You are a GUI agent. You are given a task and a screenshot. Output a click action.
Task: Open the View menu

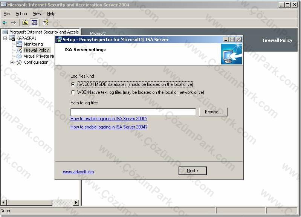point(37,14)
